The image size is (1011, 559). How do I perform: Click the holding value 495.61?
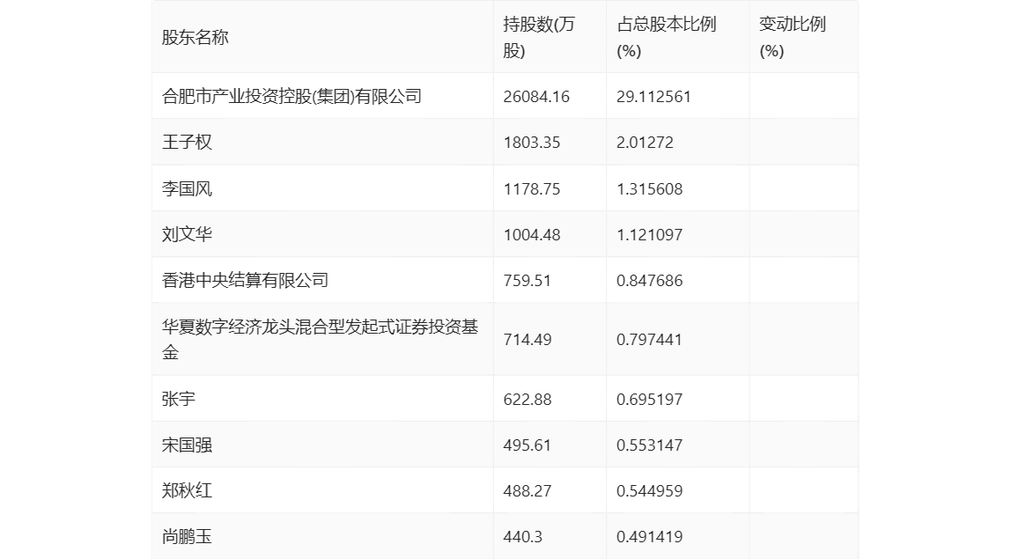[528, 445]
